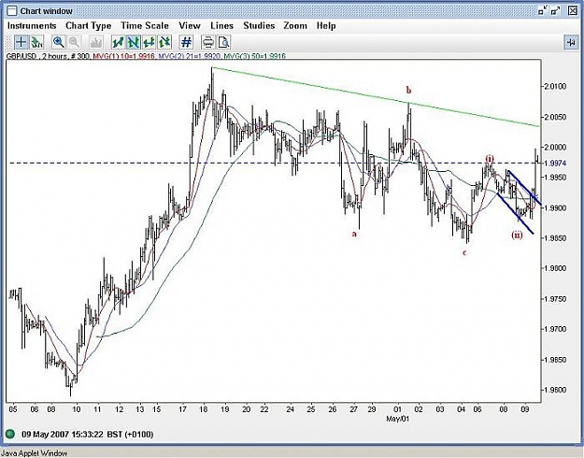Click the green MVG(3) 50=1.9916 legend
Screen dimensions: 584x458
click(255, 56)
